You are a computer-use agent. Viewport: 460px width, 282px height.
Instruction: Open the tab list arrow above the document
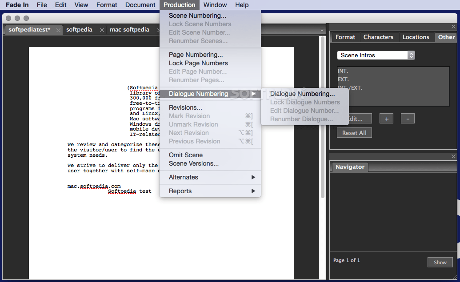pyautogui.click(x=322, y=30)
